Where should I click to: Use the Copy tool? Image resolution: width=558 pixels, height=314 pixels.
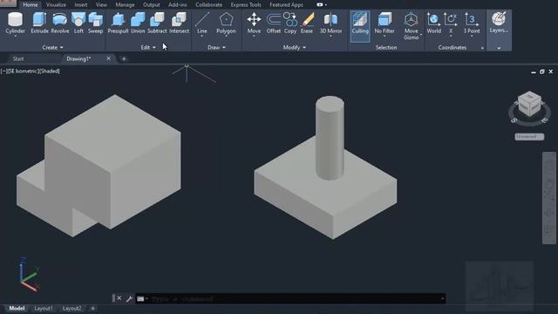[290, 24]
